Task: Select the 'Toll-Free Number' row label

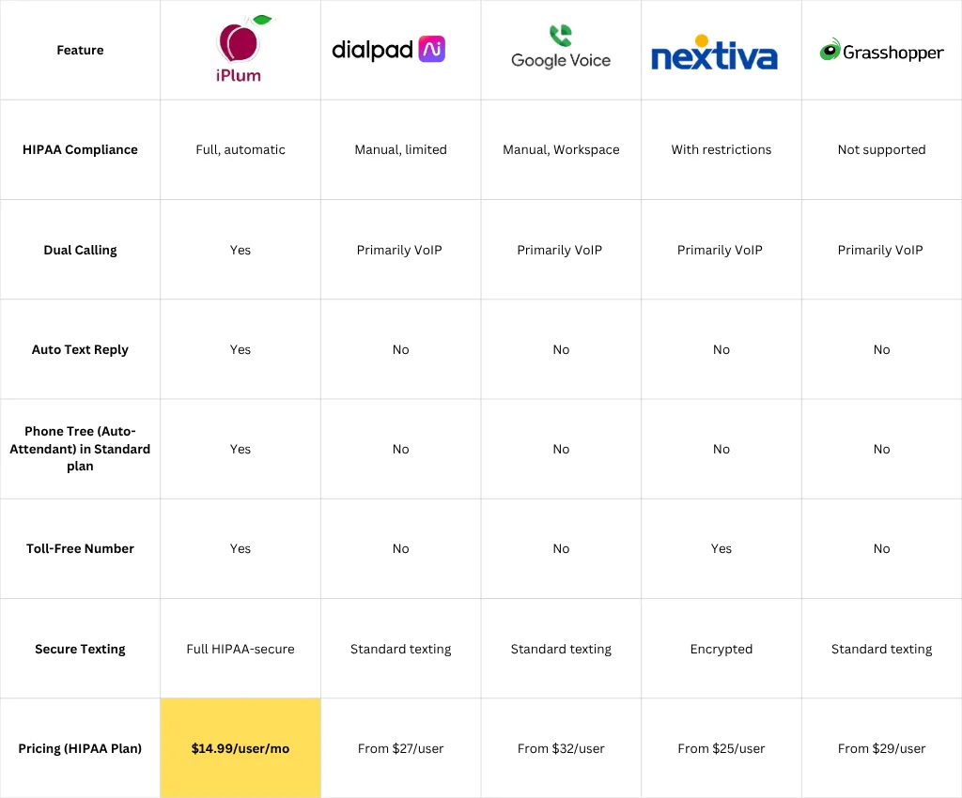Action: click(x=80, y=548)
